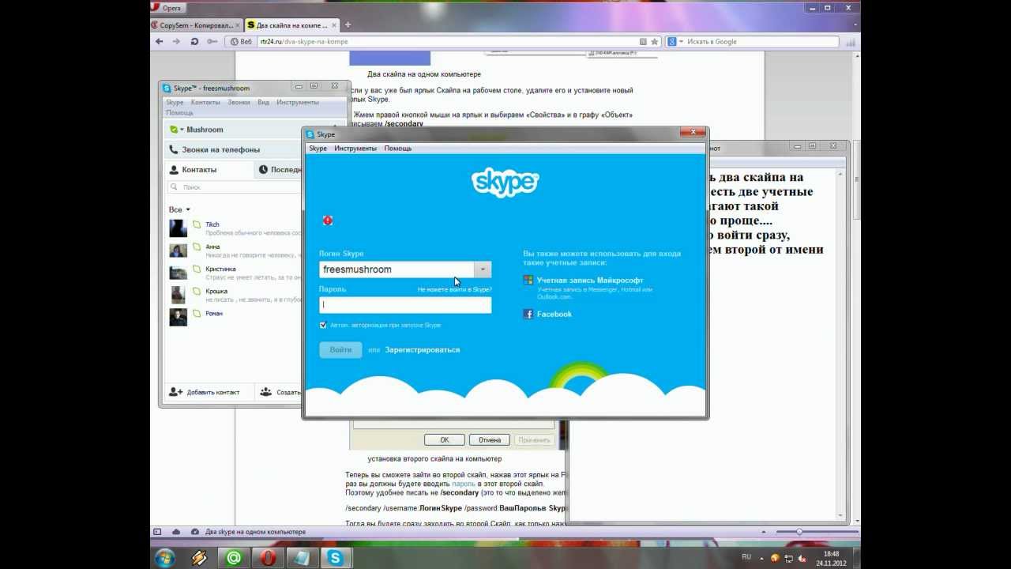The width and height of the screenshot is (1011, 569).
Task: Click the green @ mail agent taskbar icon
Action: [x=234, y=558]
